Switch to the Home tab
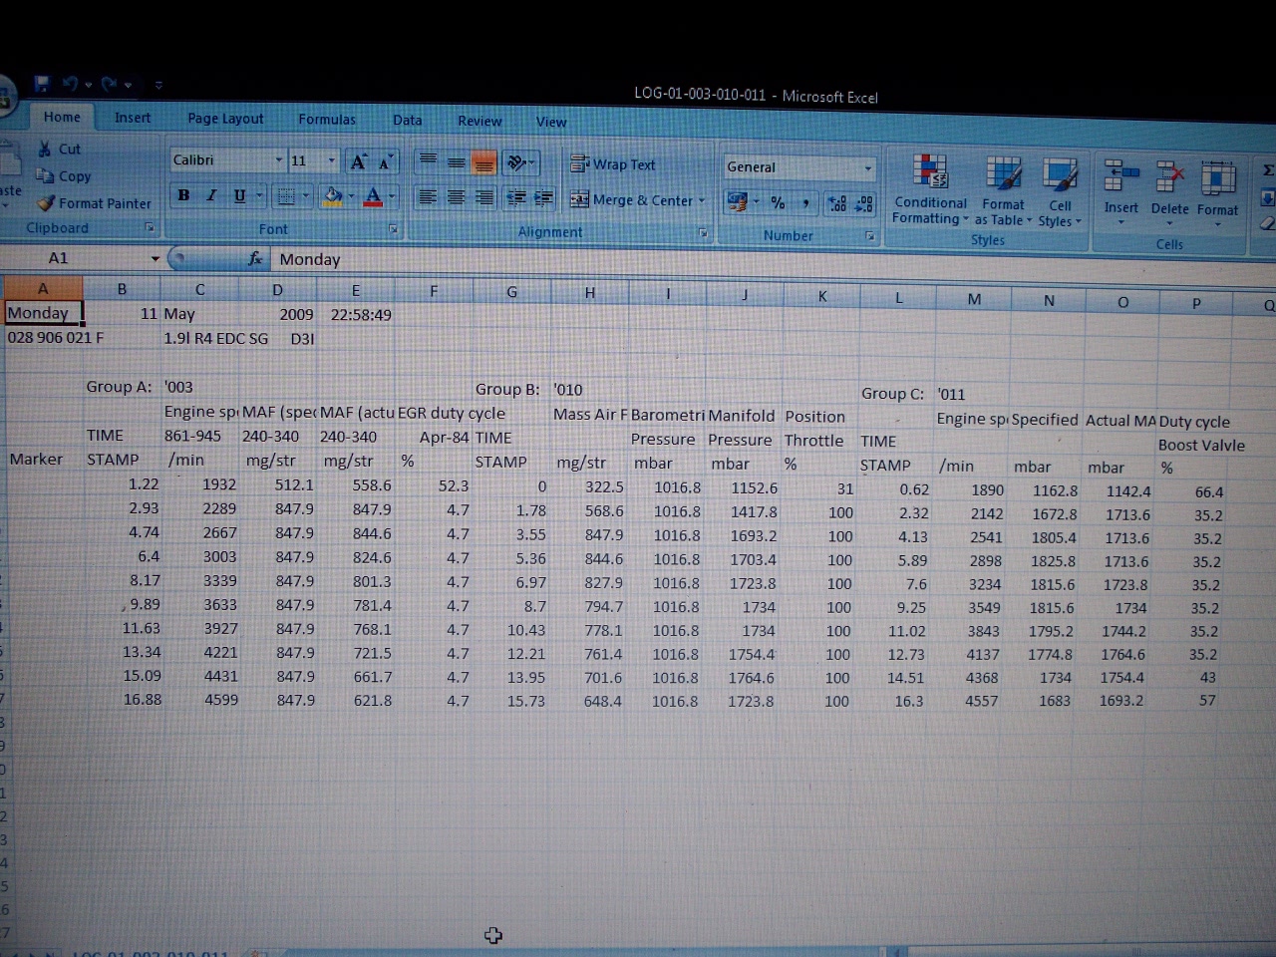The width and height of the screenshot is (1276, 957). (x=62, y=117)
